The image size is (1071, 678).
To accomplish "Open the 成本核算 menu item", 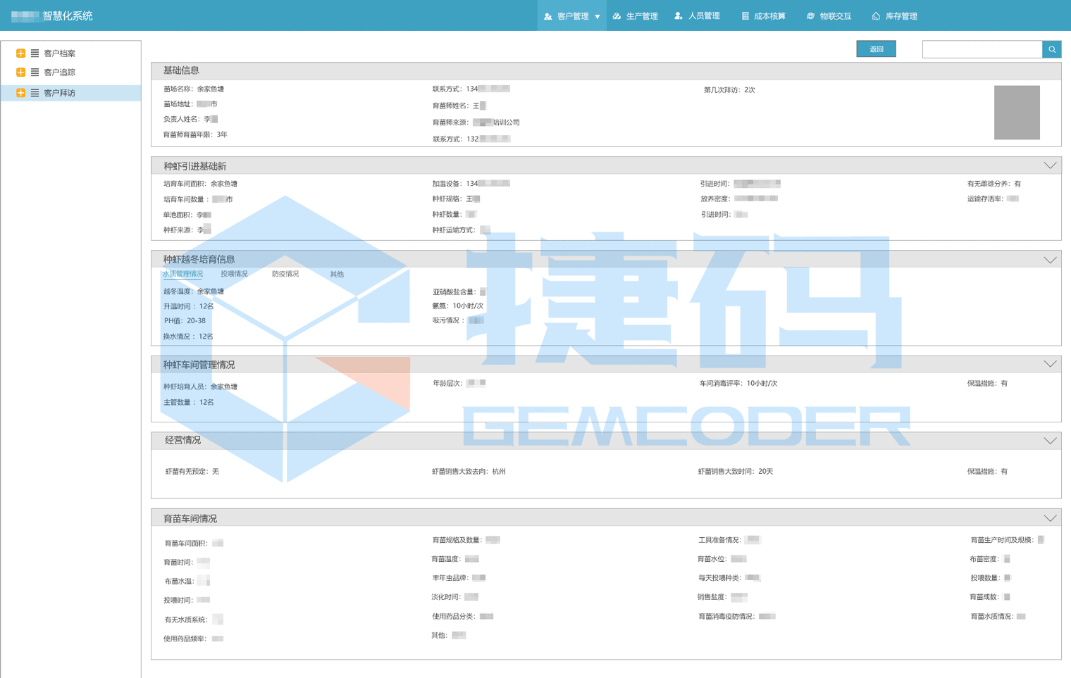I will pos(763,16).
